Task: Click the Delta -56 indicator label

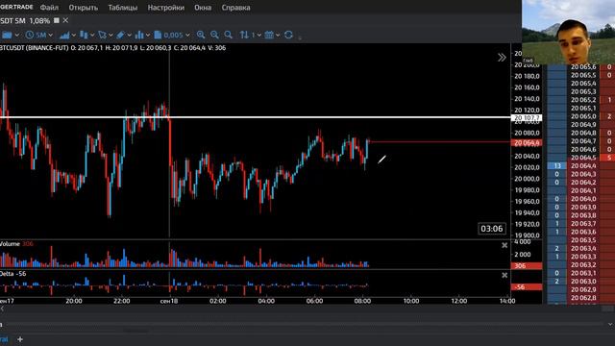Action: [x=12, y=273]
